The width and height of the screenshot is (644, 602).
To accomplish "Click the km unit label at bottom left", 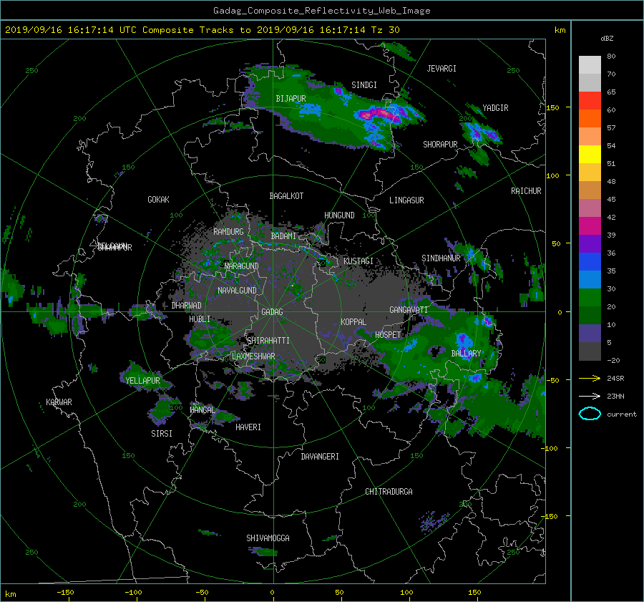I will point(10,594).
